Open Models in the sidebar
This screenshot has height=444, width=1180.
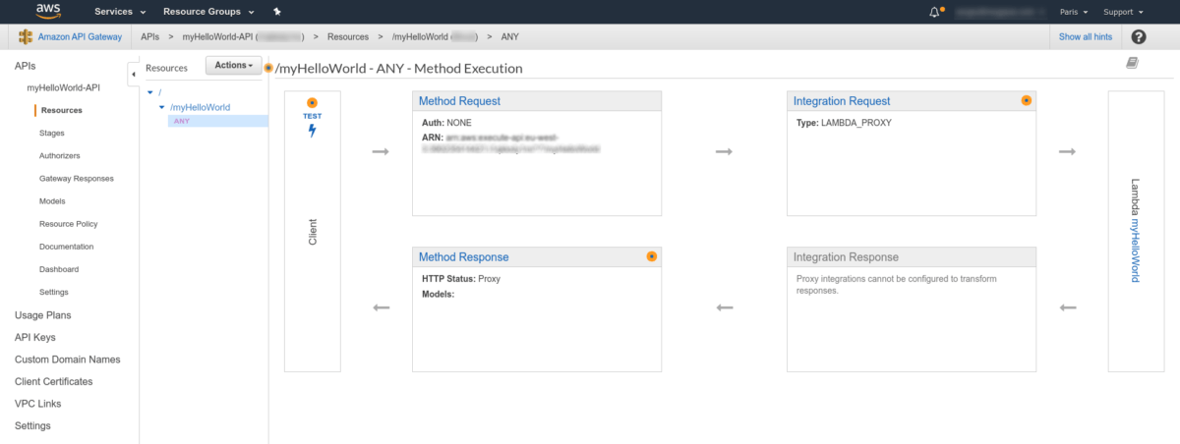(52, 200)
